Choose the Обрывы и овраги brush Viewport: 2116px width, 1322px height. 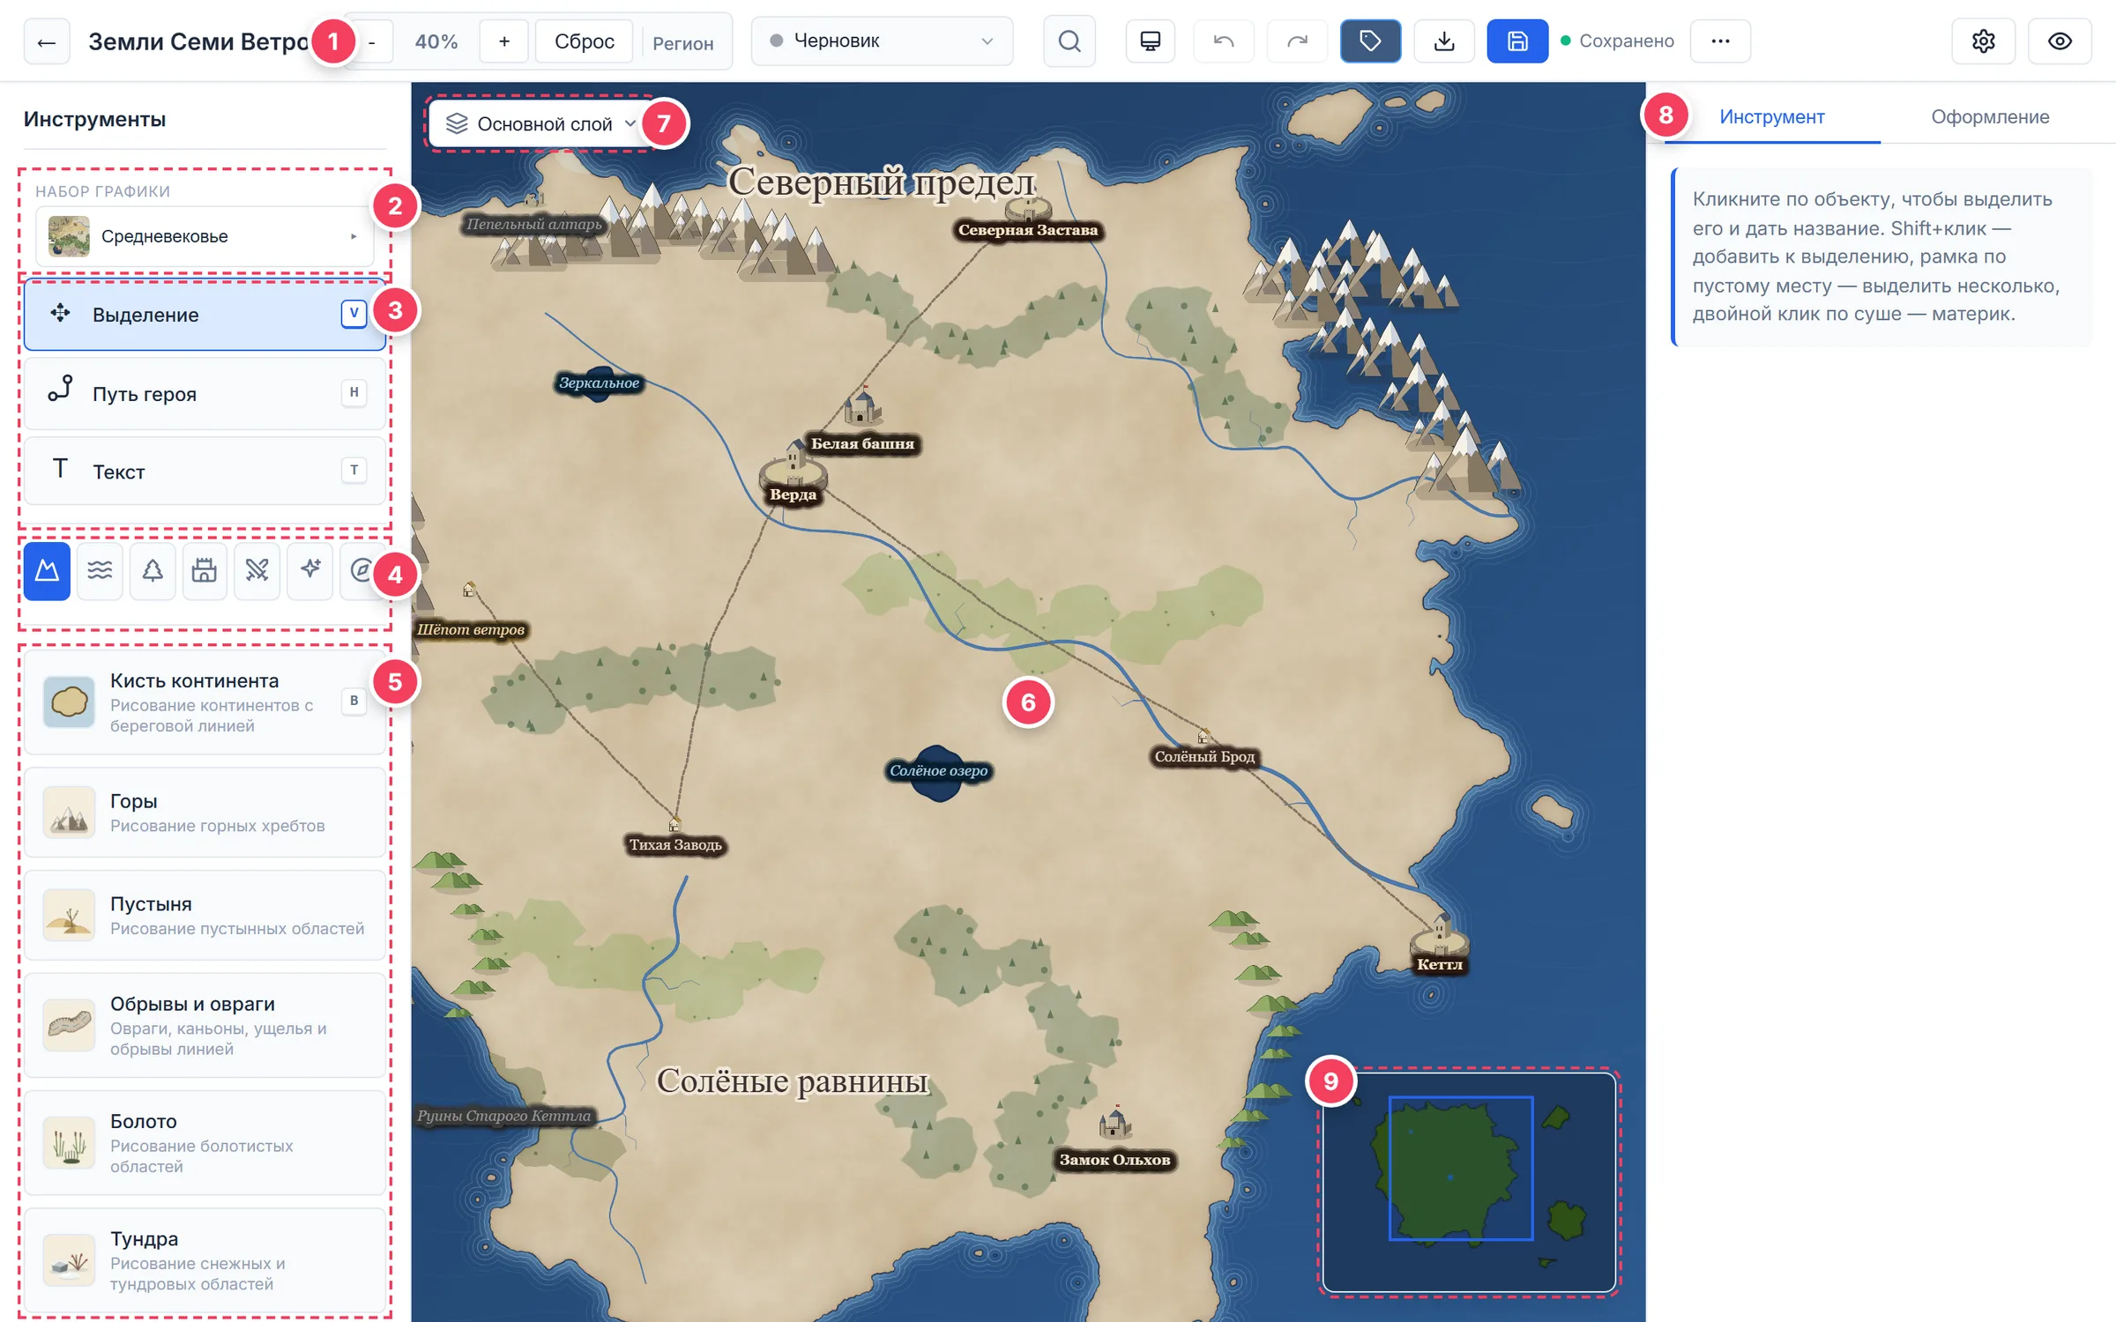coord(205,1025)
